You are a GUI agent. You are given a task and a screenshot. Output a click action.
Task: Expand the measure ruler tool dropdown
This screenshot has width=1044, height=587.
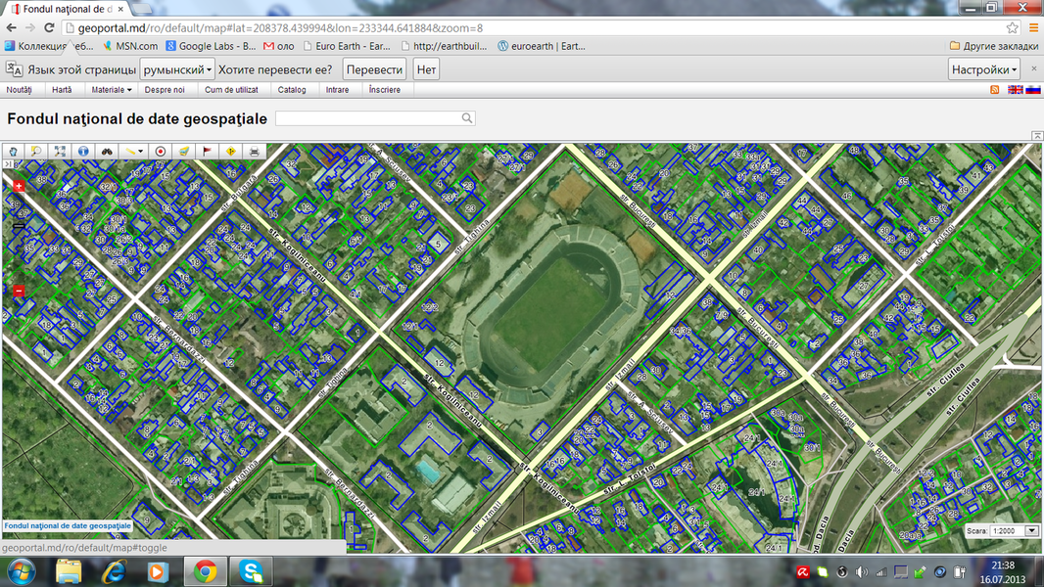pos(142,152)
